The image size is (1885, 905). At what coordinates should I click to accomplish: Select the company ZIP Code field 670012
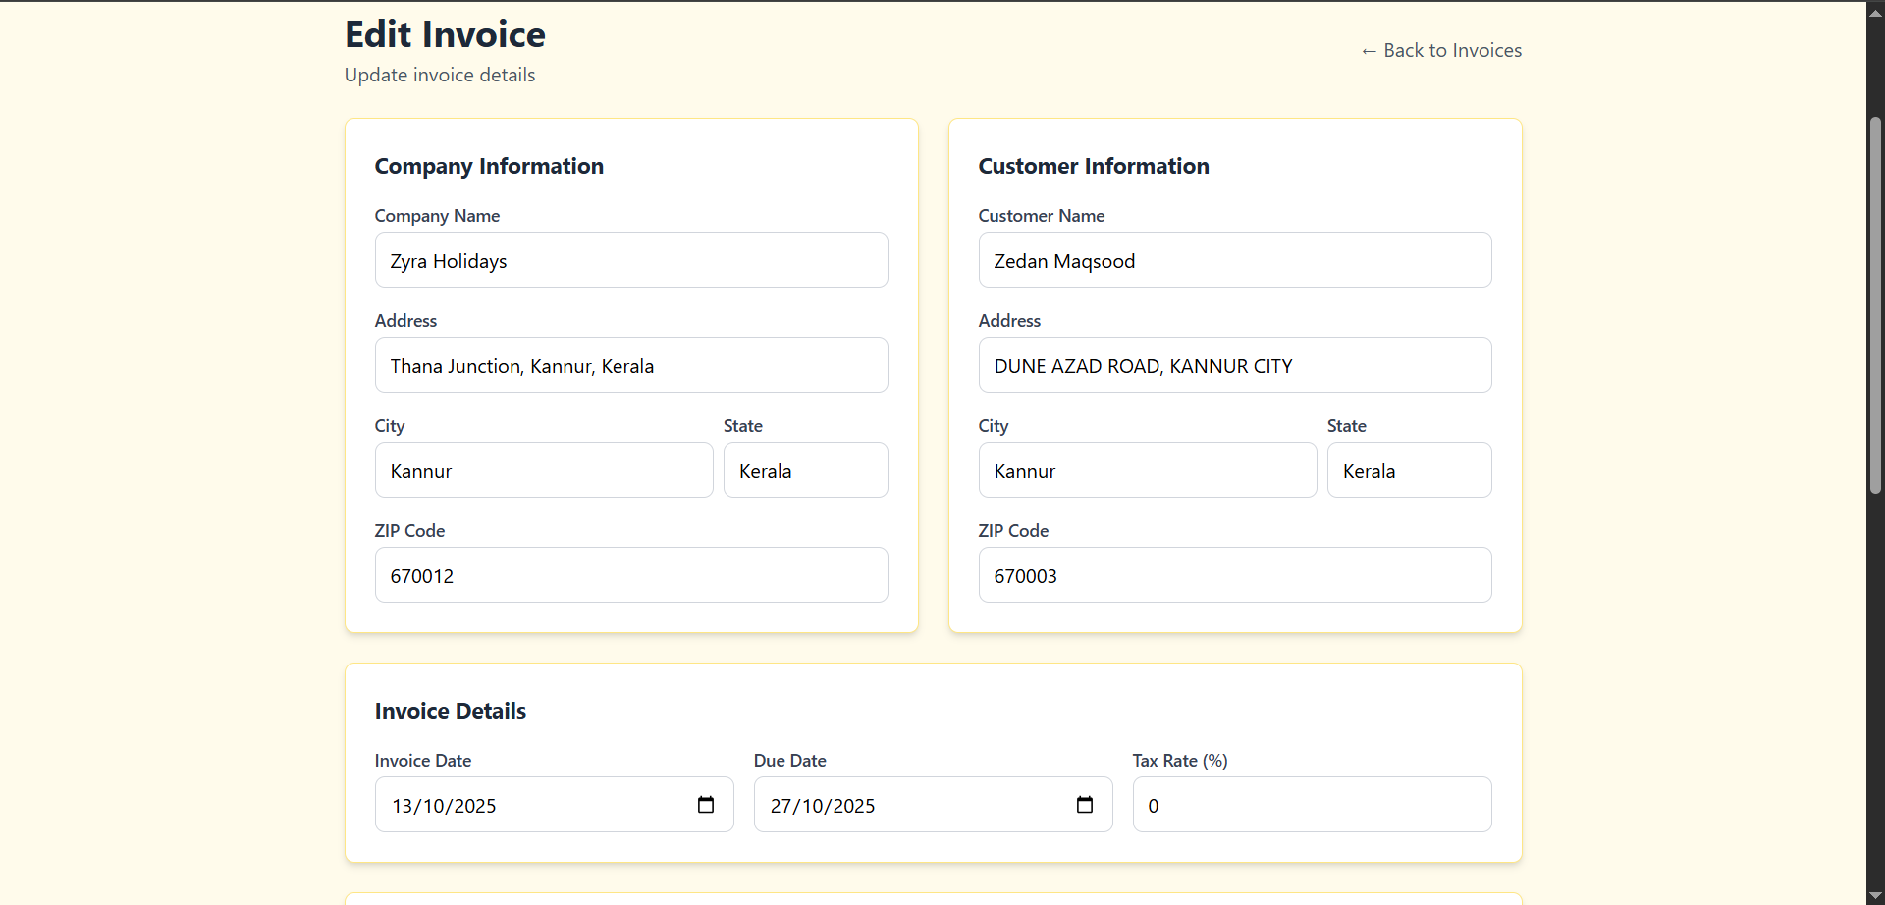click(631, 575)
